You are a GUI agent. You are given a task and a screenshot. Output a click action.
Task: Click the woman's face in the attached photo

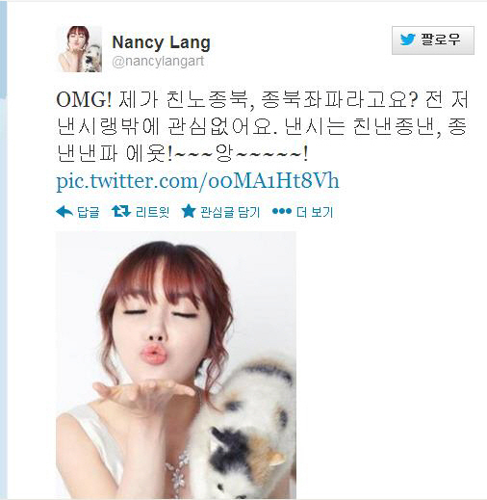click(162, 325)
